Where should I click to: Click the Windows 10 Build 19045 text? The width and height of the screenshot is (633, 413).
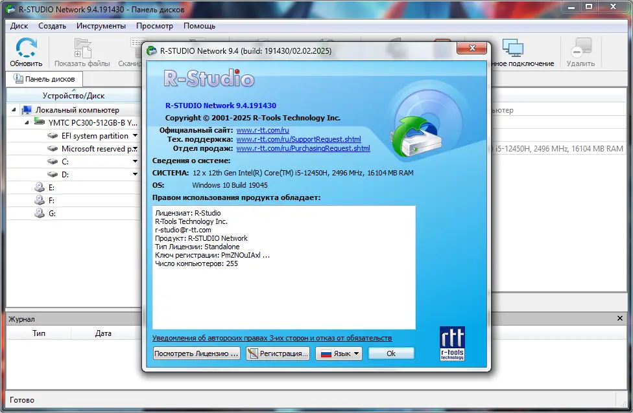230,185
